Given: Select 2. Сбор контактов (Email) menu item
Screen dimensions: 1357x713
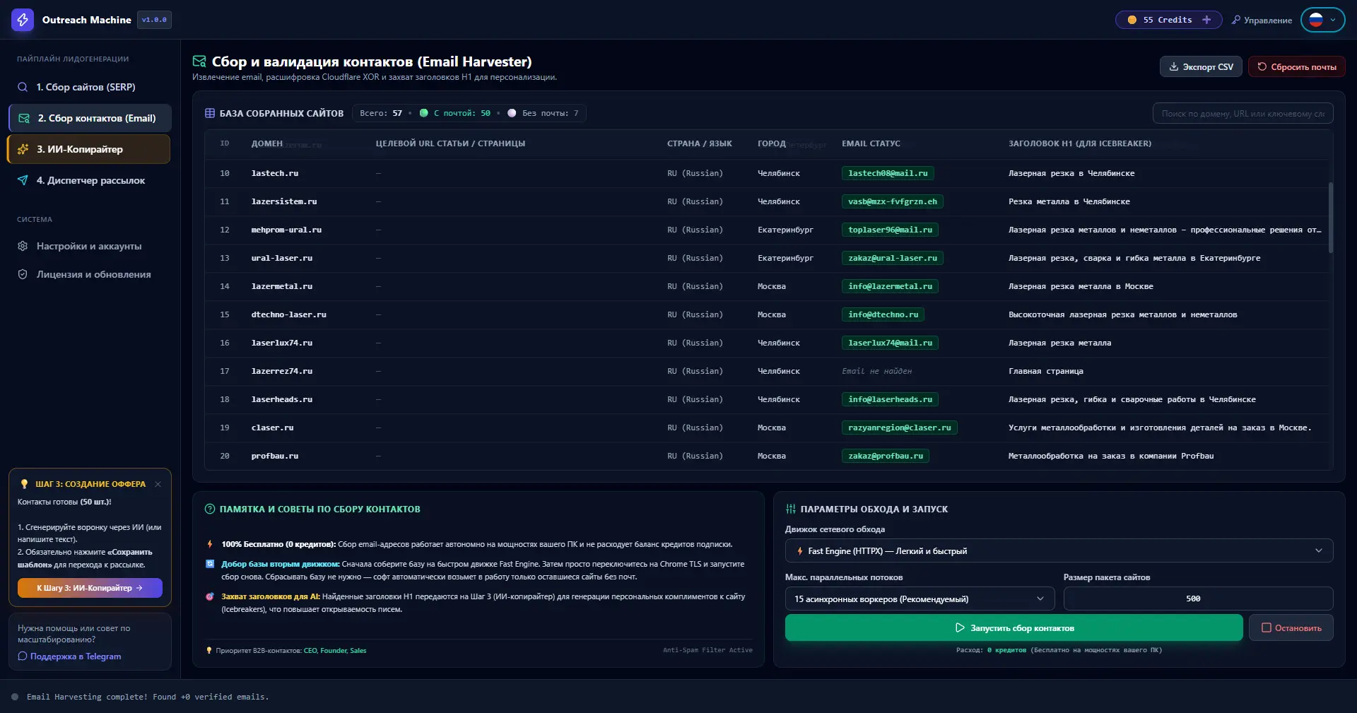Looking at the screenshot, I should tap(90, 118).
